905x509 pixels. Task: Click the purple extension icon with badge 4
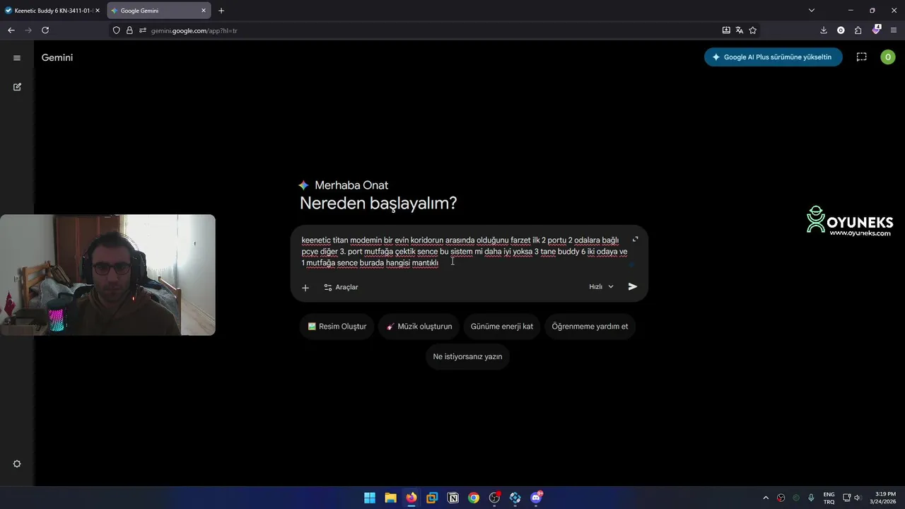[x=877, y=30]
